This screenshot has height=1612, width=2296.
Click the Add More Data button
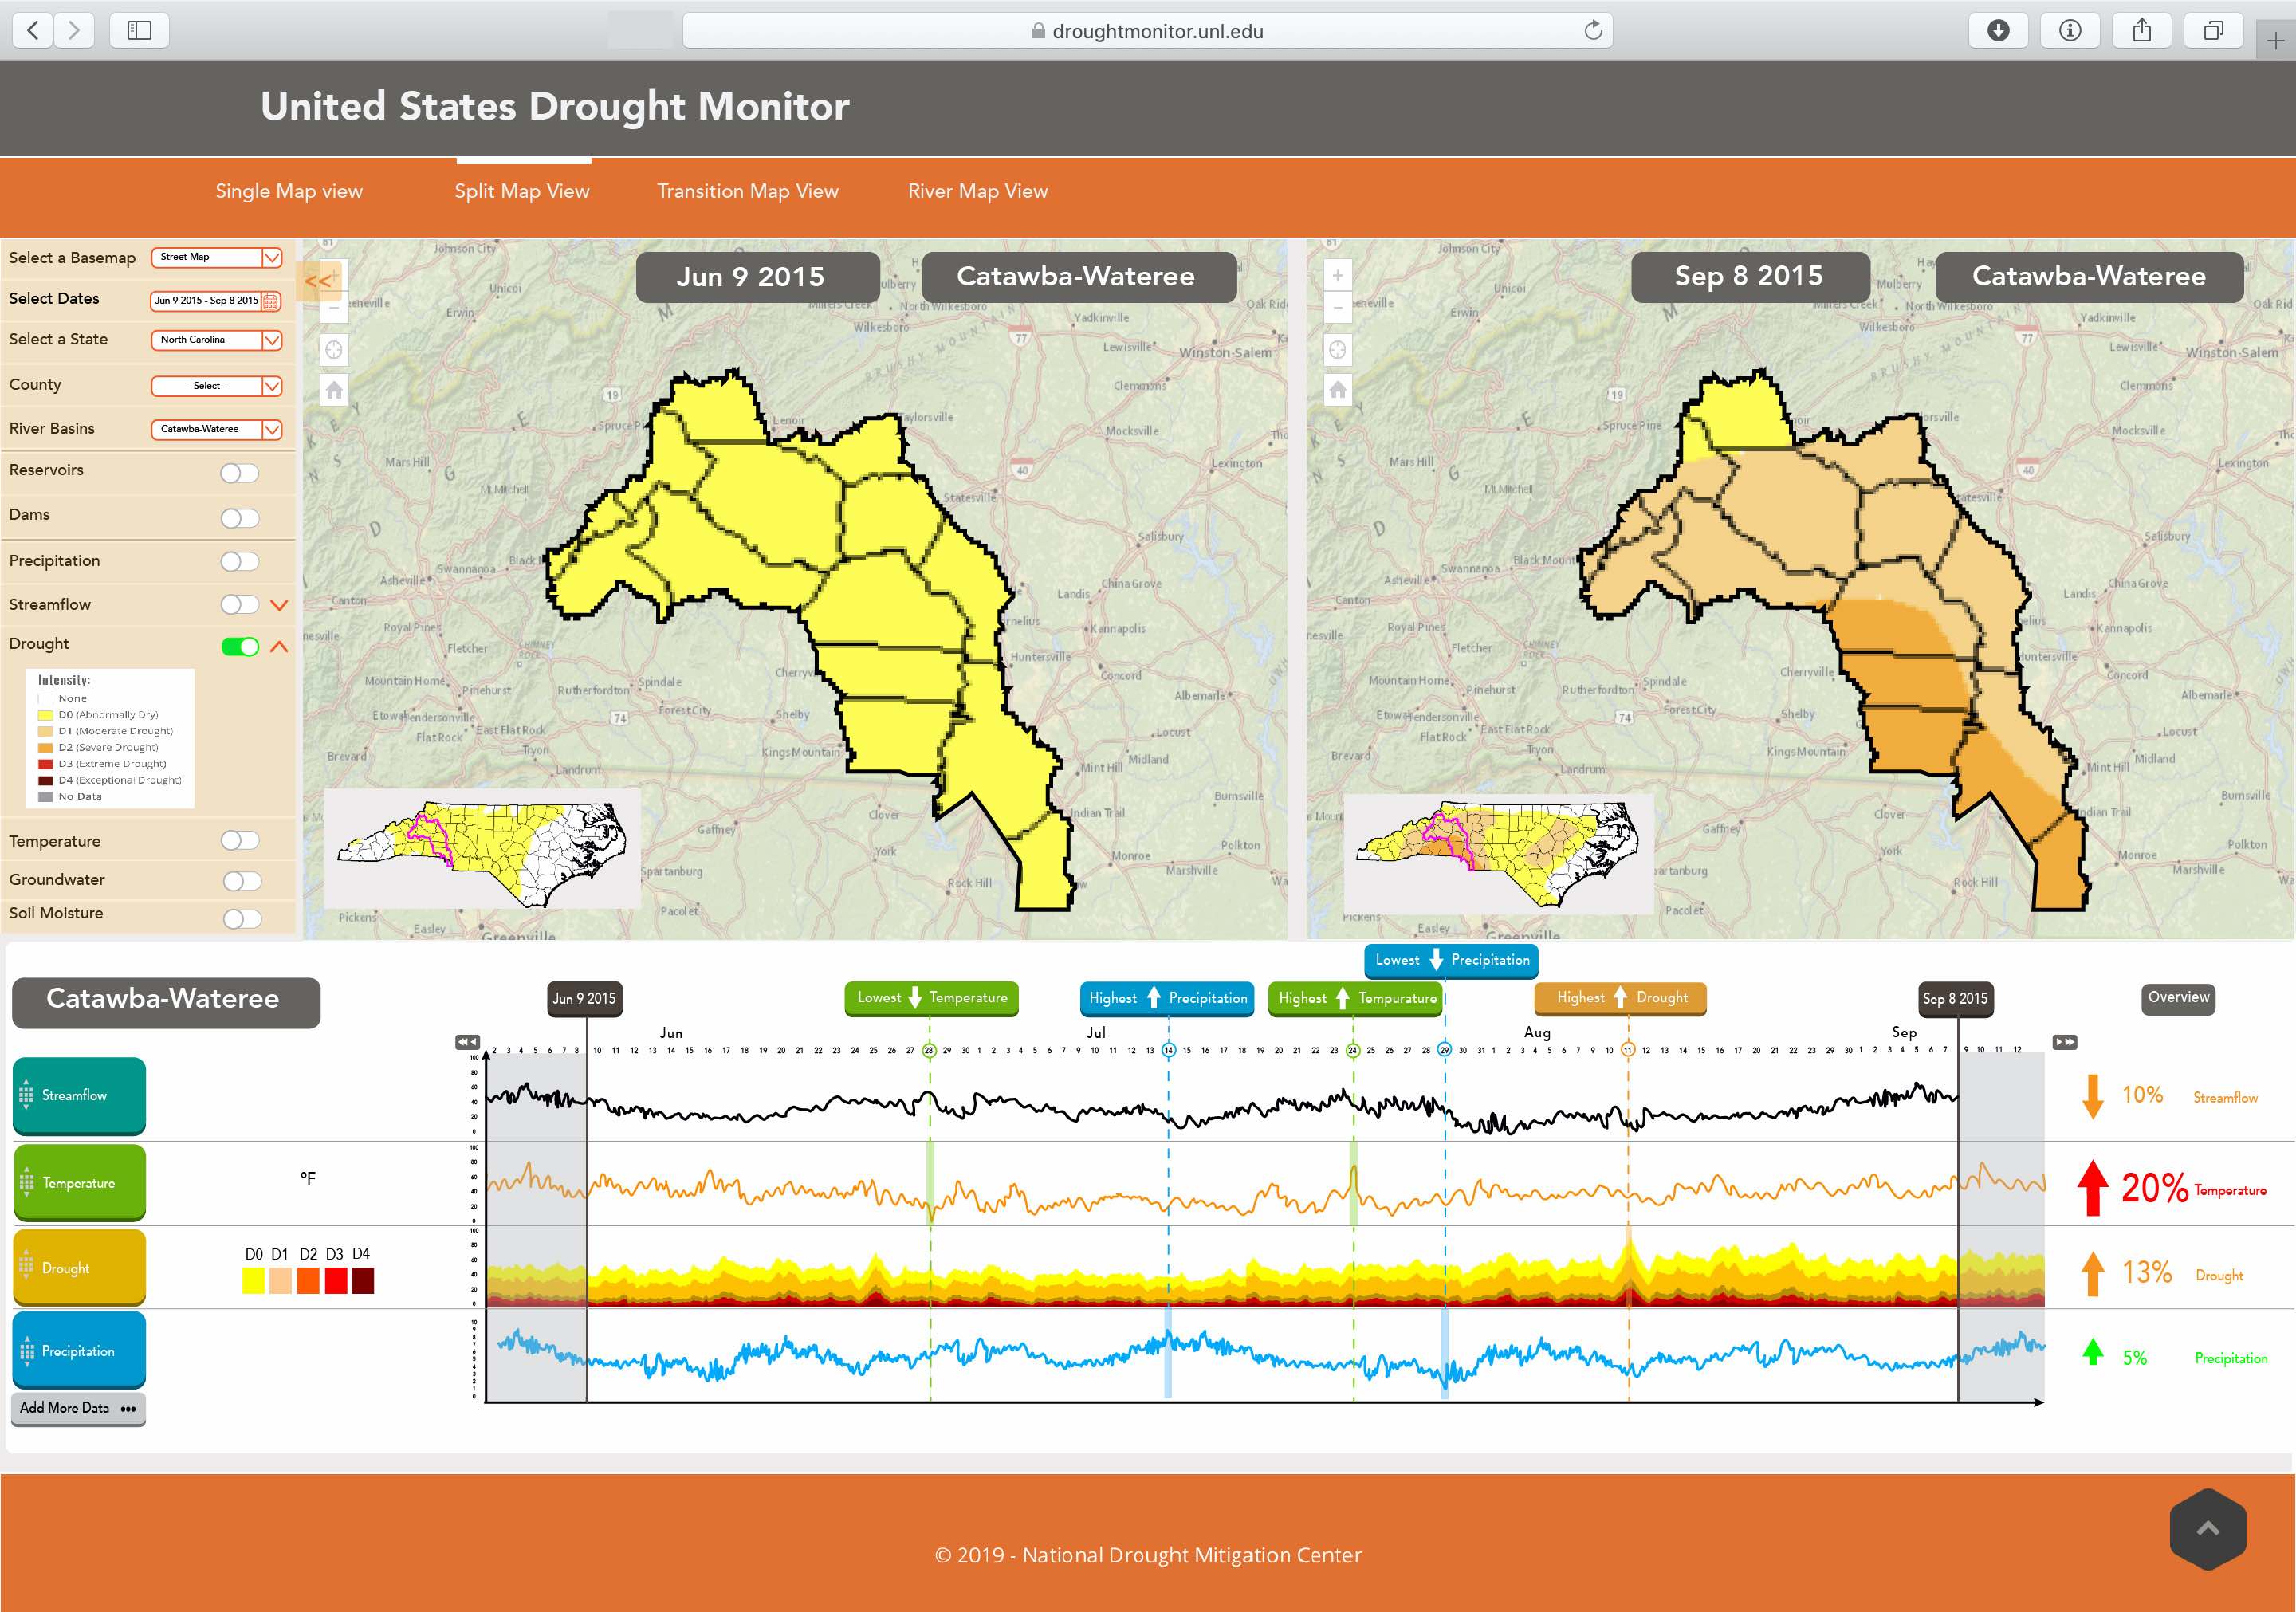tap(79, 1408)
